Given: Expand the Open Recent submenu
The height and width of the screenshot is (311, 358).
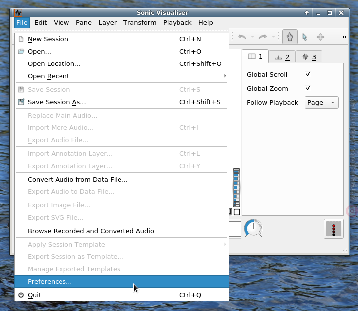Looking at the screenshot, I should pos(121,76).
